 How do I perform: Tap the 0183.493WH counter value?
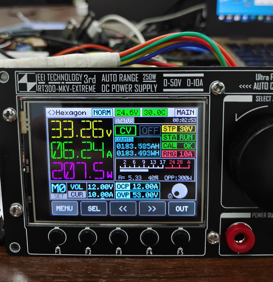coord(138,153)
